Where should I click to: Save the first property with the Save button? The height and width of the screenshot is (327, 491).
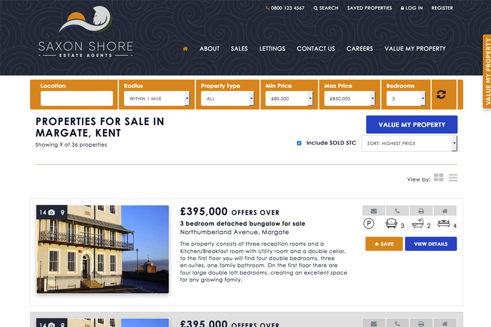point(384,244)
